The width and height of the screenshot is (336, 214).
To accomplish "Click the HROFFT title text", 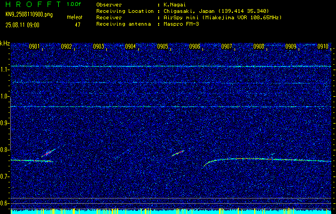I will [33, 4].
